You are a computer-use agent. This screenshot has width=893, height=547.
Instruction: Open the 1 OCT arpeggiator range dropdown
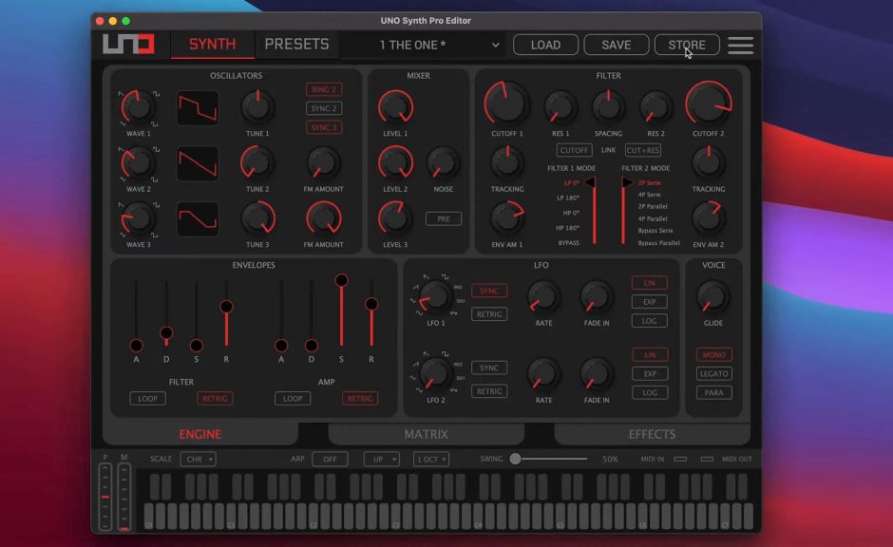[x=431, y=459]
